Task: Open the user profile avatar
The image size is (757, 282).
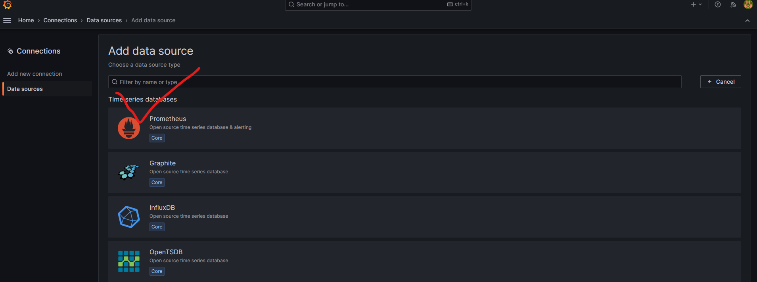Action: pyautogui.click(x=748, y=4)
